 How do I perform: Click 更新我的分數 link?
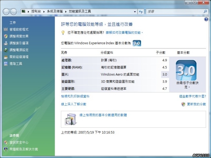pos(196,104)
